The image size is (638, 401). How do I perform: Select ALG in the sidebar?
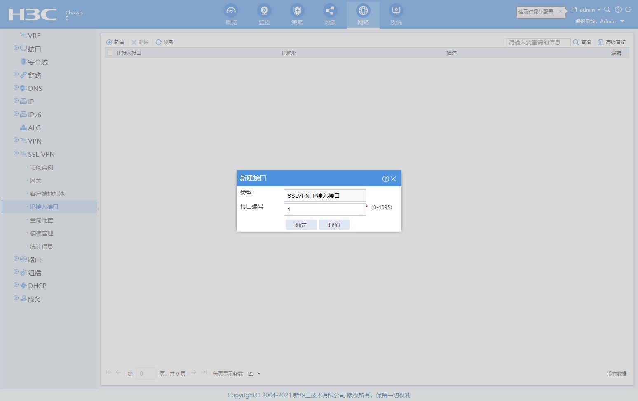(34, 128)
